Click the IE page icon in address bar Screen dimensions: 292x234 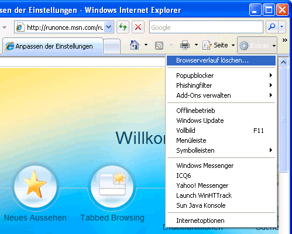20,27
